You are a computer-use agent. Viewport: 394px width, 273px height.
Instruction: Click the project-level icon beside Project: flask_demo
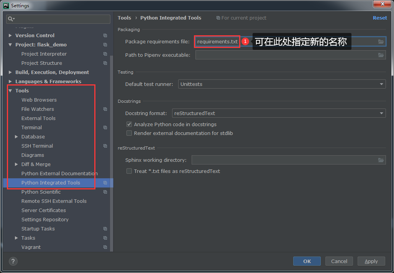coord(105,45)
